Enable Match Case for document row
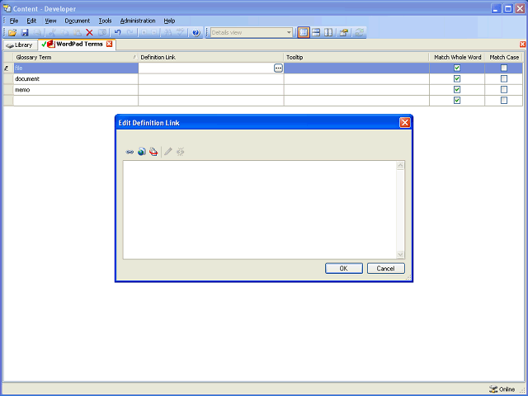 [504, 79]
